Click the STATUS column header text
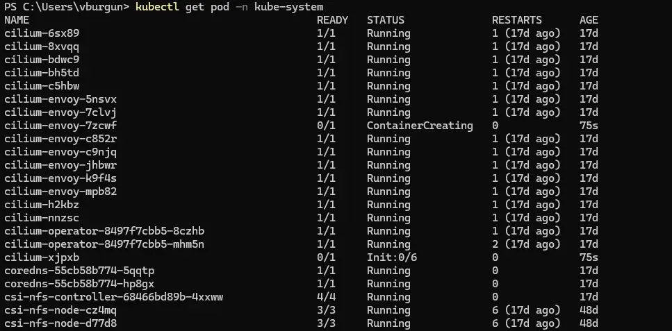The height and width of the screenshot is (331, 672). point(385,20)
